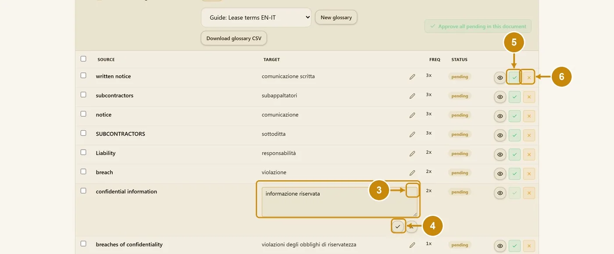Preview 'notice' term with eye icon
The height and width of the screenshot is (254, 614).
coord(500,116)
